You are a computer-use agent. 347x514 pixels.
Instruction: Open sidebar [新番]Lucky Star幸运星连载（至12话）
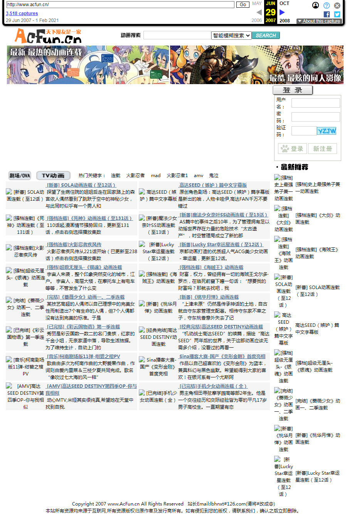point(318,477)
